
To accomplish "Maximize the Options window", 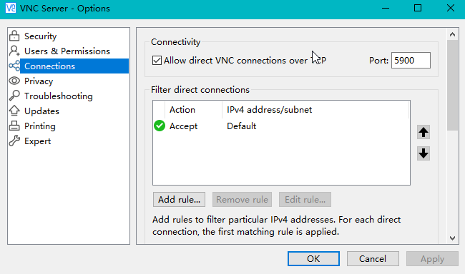I will (418, 9).
